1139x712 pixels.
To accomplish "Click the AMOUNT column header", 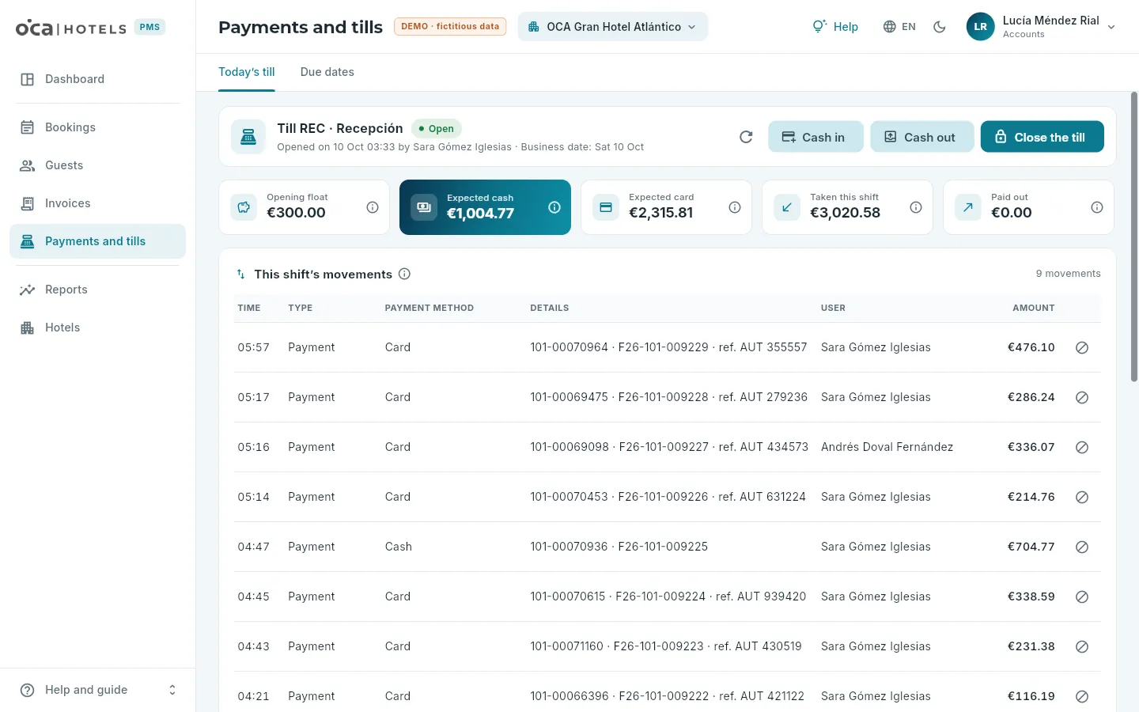I will point(1033,308).
